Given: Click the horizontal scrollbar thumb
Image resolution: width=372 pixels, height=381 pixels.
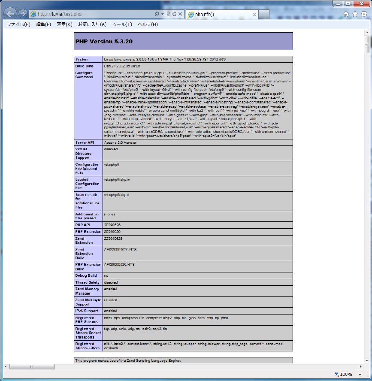Looking at the screenshot, I should point(32,366).
